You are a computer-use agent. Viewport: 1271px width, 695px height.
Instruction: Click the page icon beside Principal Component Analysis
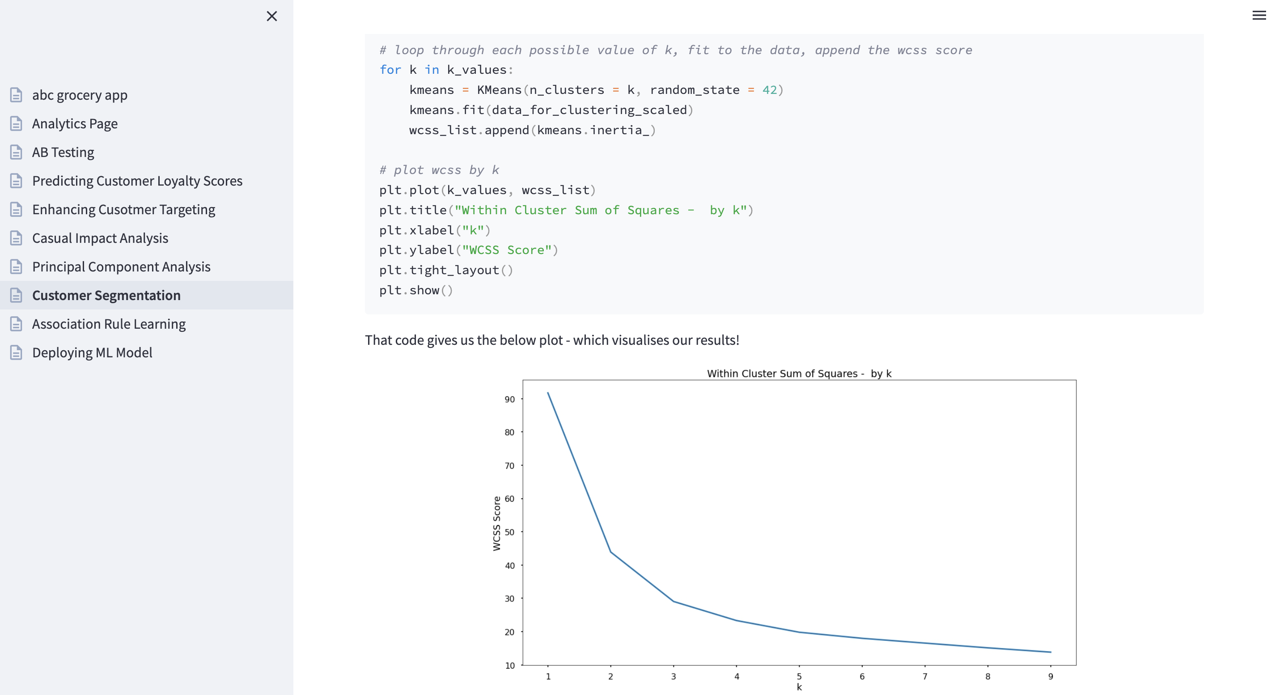point(16,267)
